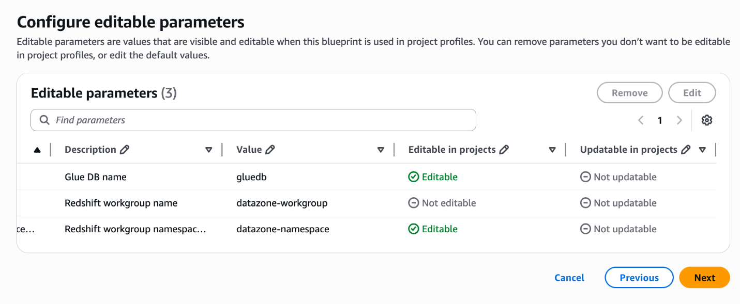Toggle Not updatable status for Glue DB name
740x304 pixels.
(x=618, y=177)
